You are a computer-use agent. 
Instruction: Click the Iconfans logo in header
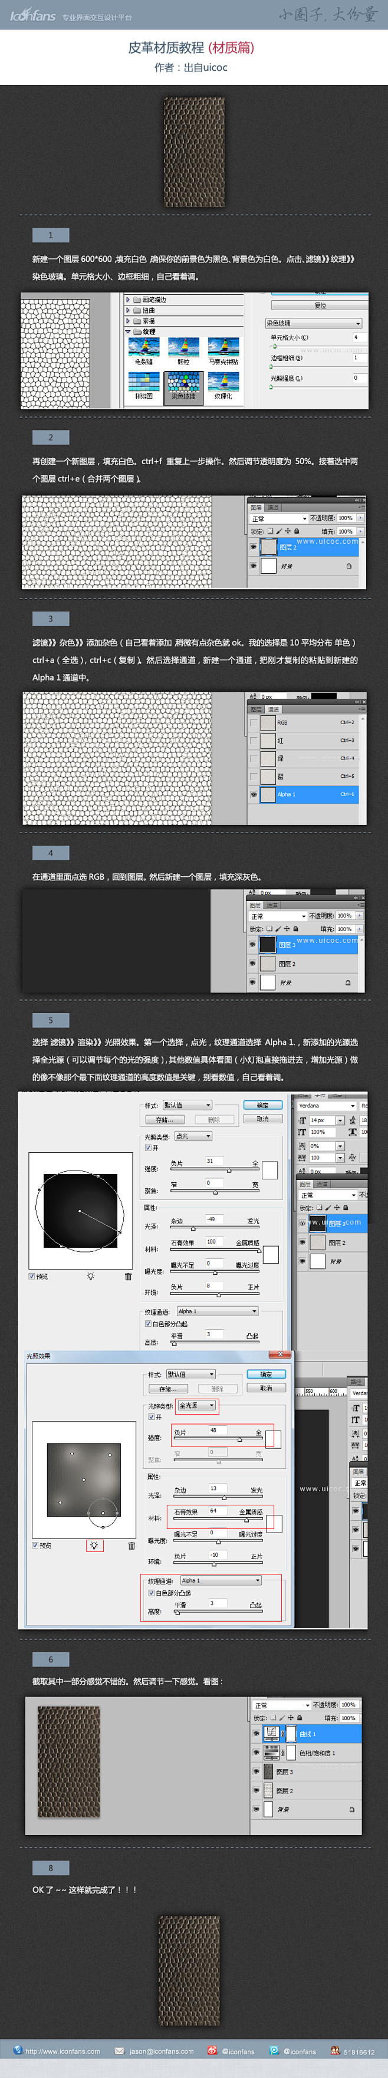[x=32, y=15]
